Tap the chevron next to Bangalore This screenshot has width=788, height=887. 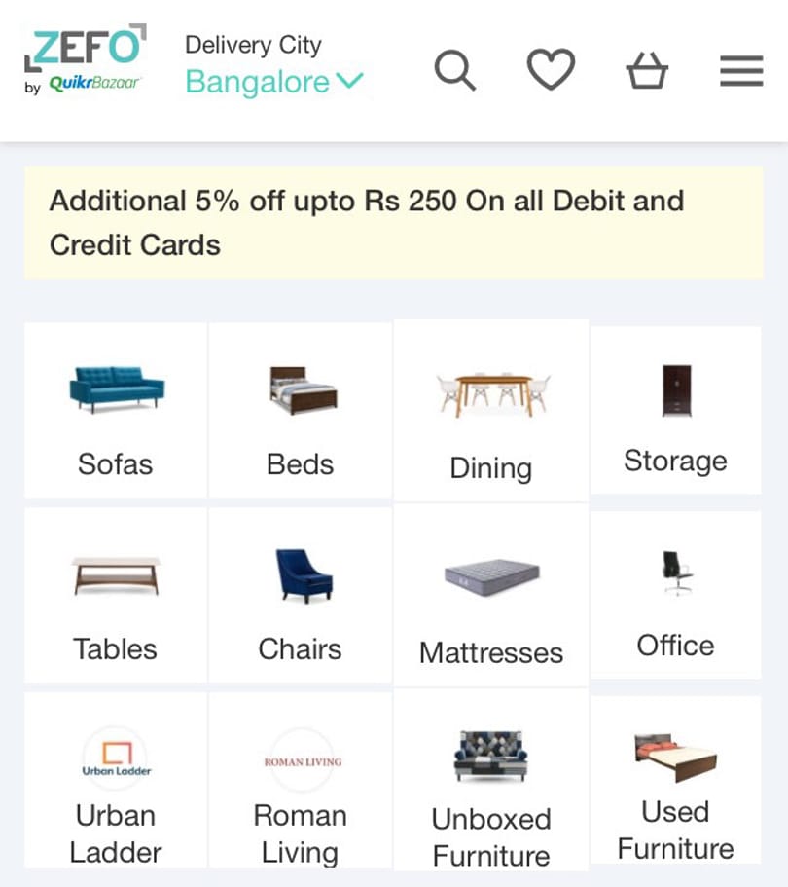[350, 81]
